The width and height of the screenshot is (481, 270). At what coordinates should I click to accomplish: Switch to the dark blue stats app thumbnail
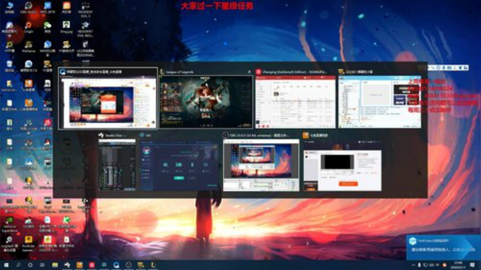[179, 165]
